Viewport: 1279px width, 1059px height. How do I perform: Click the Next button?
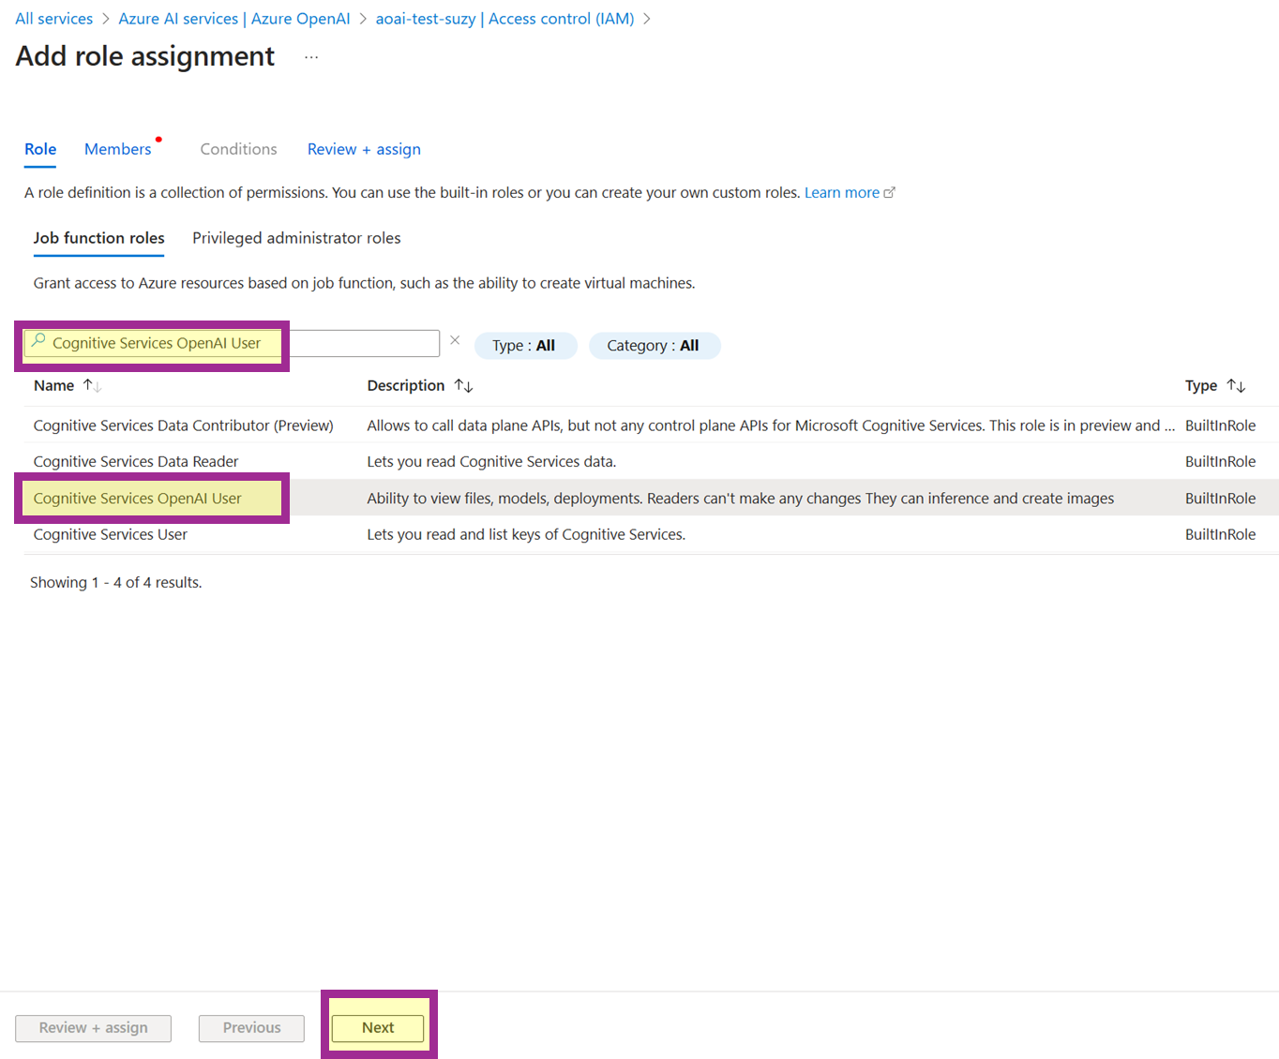378,1027
